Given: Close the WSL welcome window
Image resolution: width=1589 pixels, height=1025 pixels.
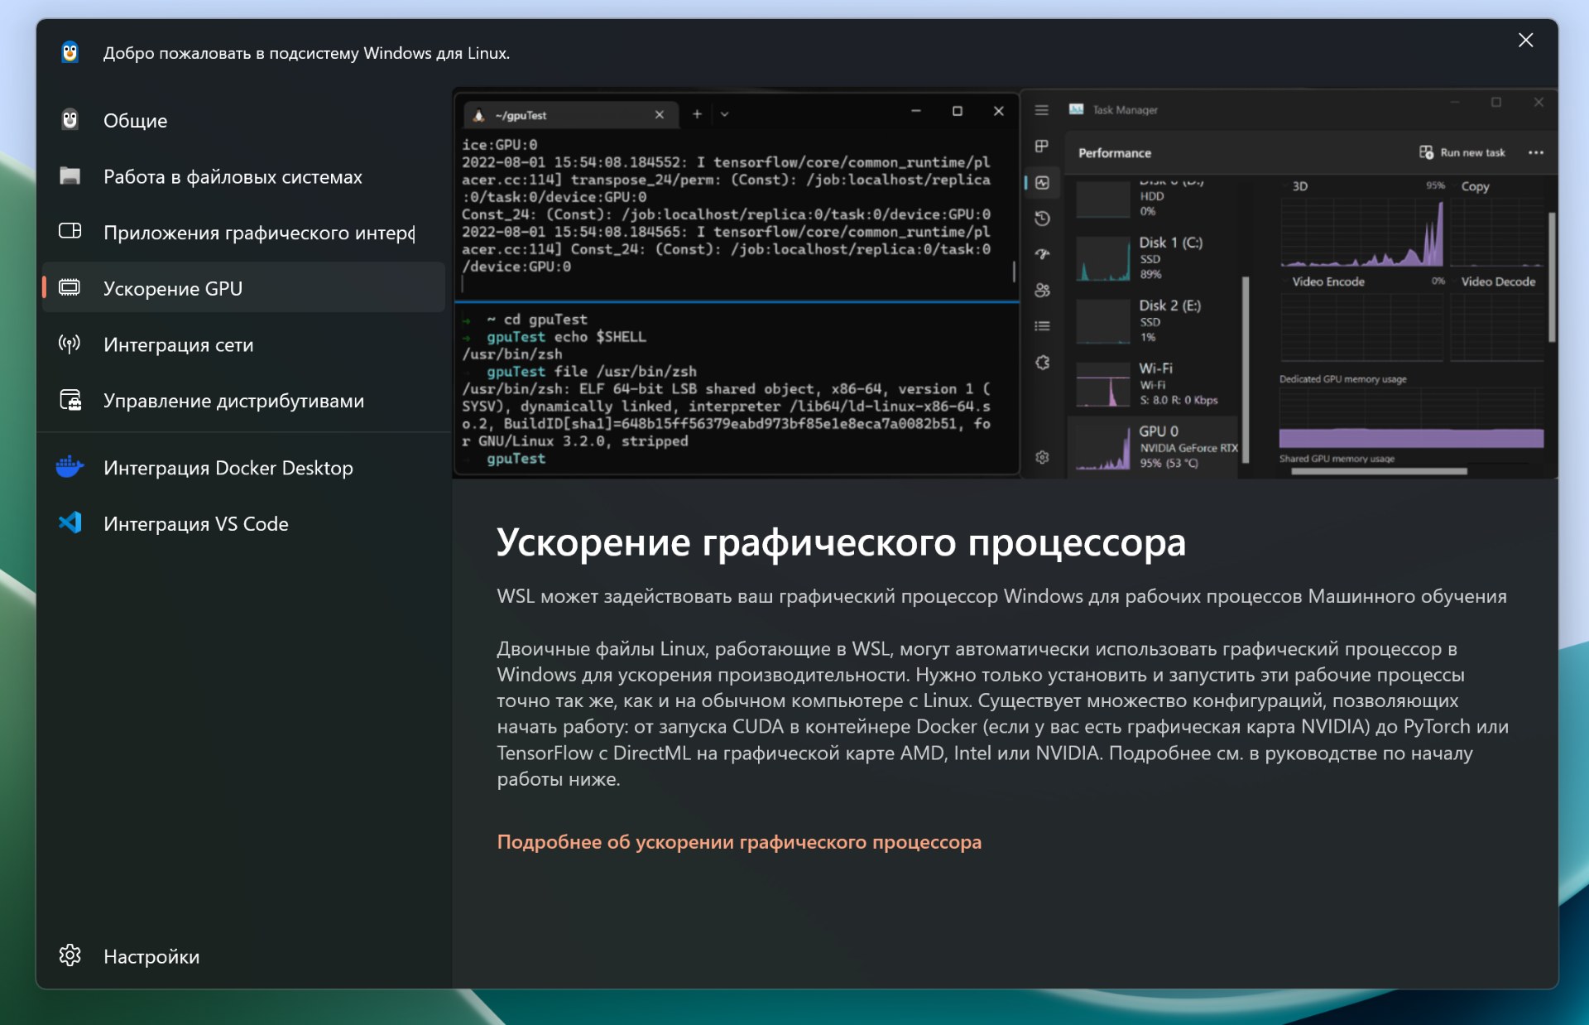Looking at the screenshot, I should pyautogui.click(x=1525, y=41).
